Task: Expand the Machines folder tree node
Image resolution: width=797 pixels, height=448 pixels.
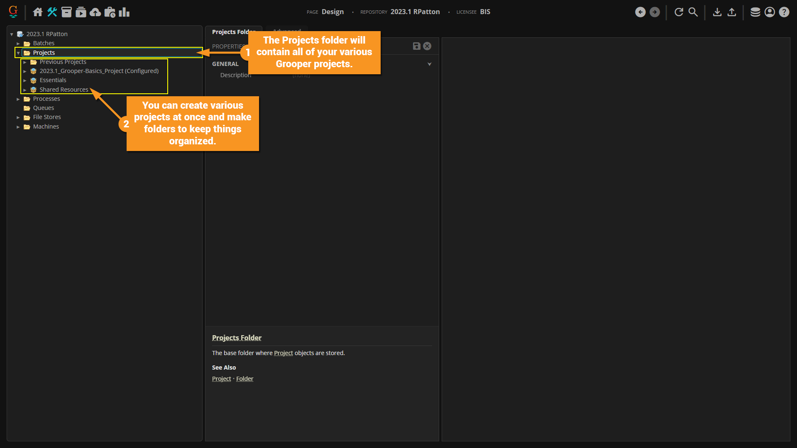Action: coord(18,127)
